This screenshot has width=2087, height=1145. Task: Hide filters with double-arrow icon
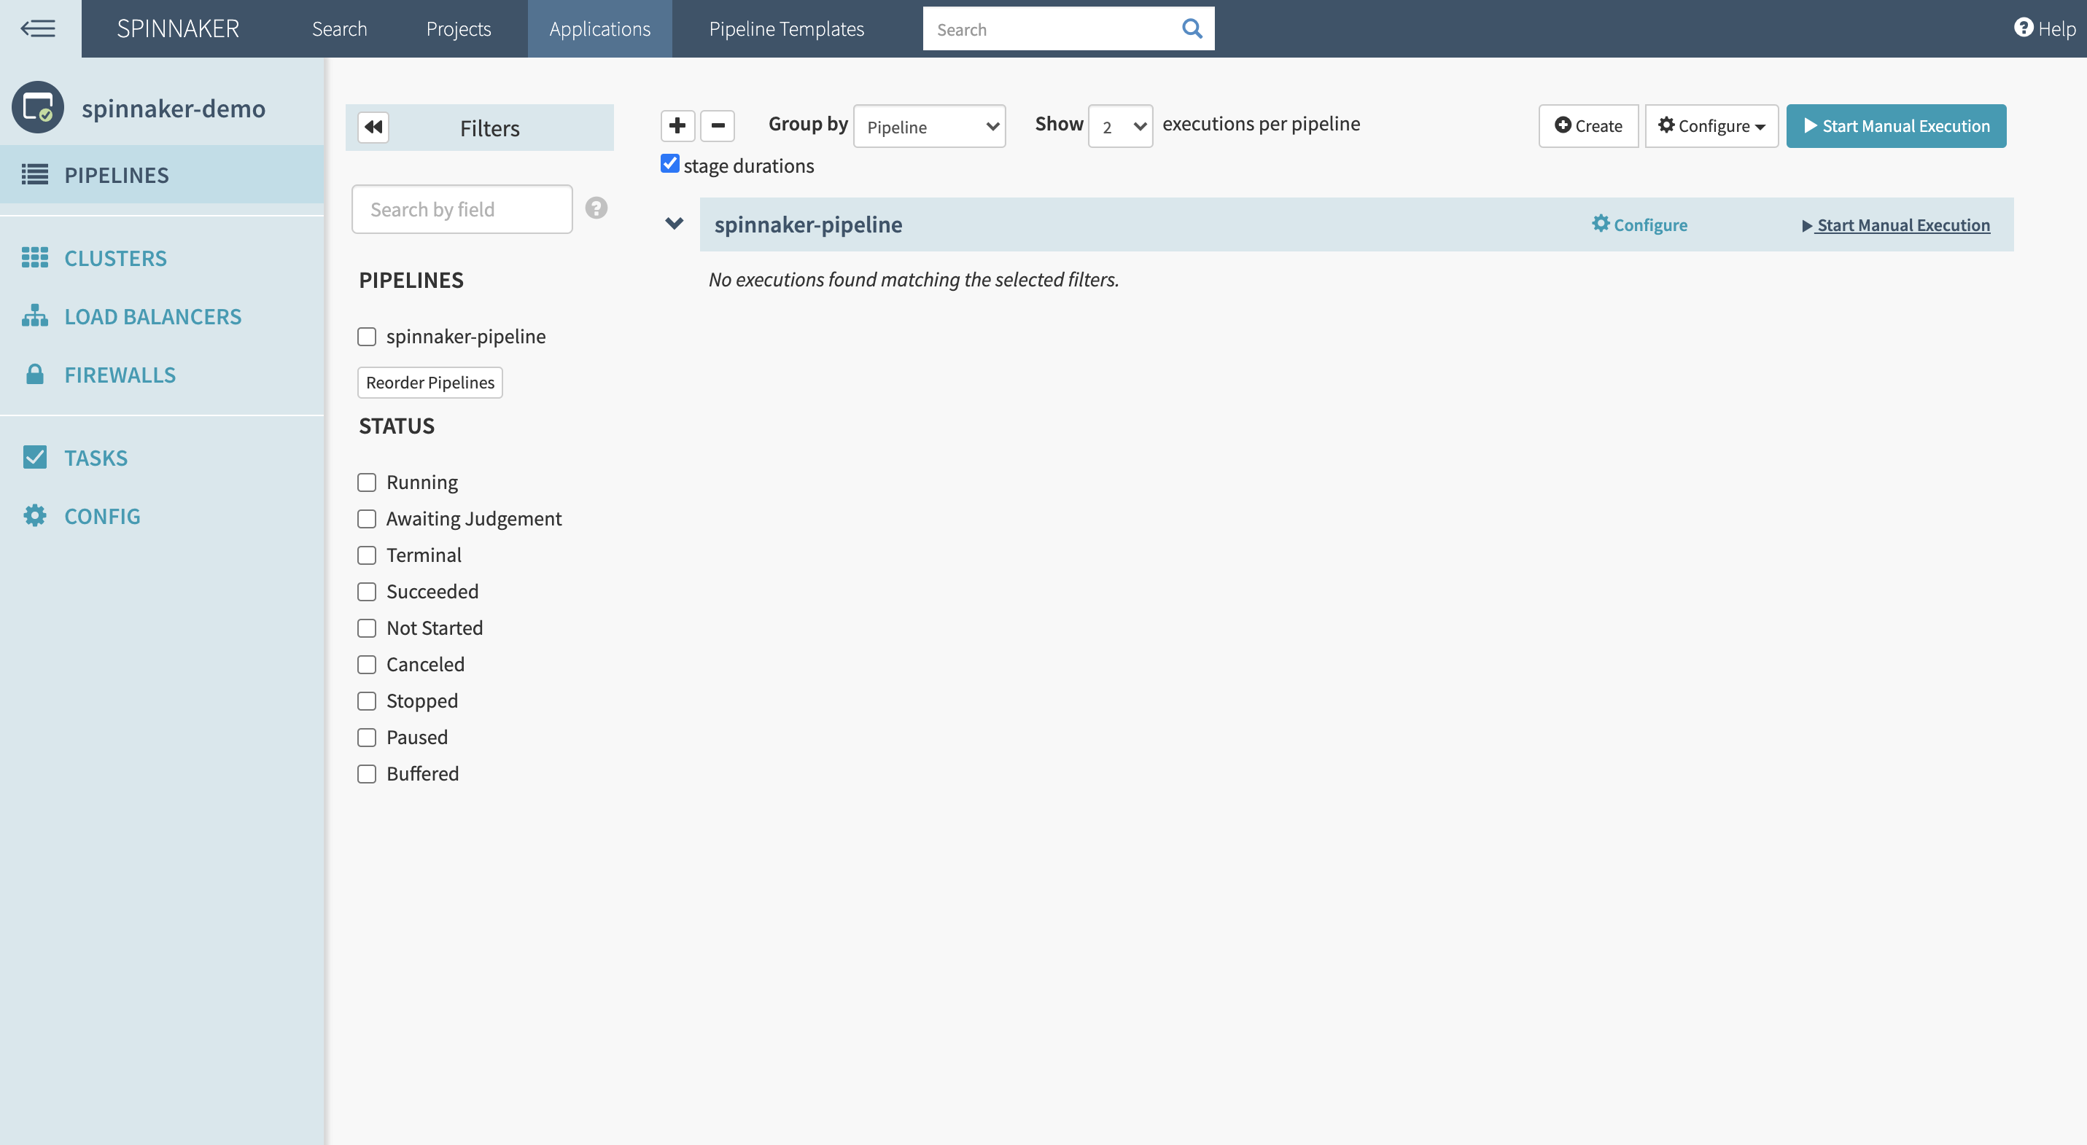(373, 127)
